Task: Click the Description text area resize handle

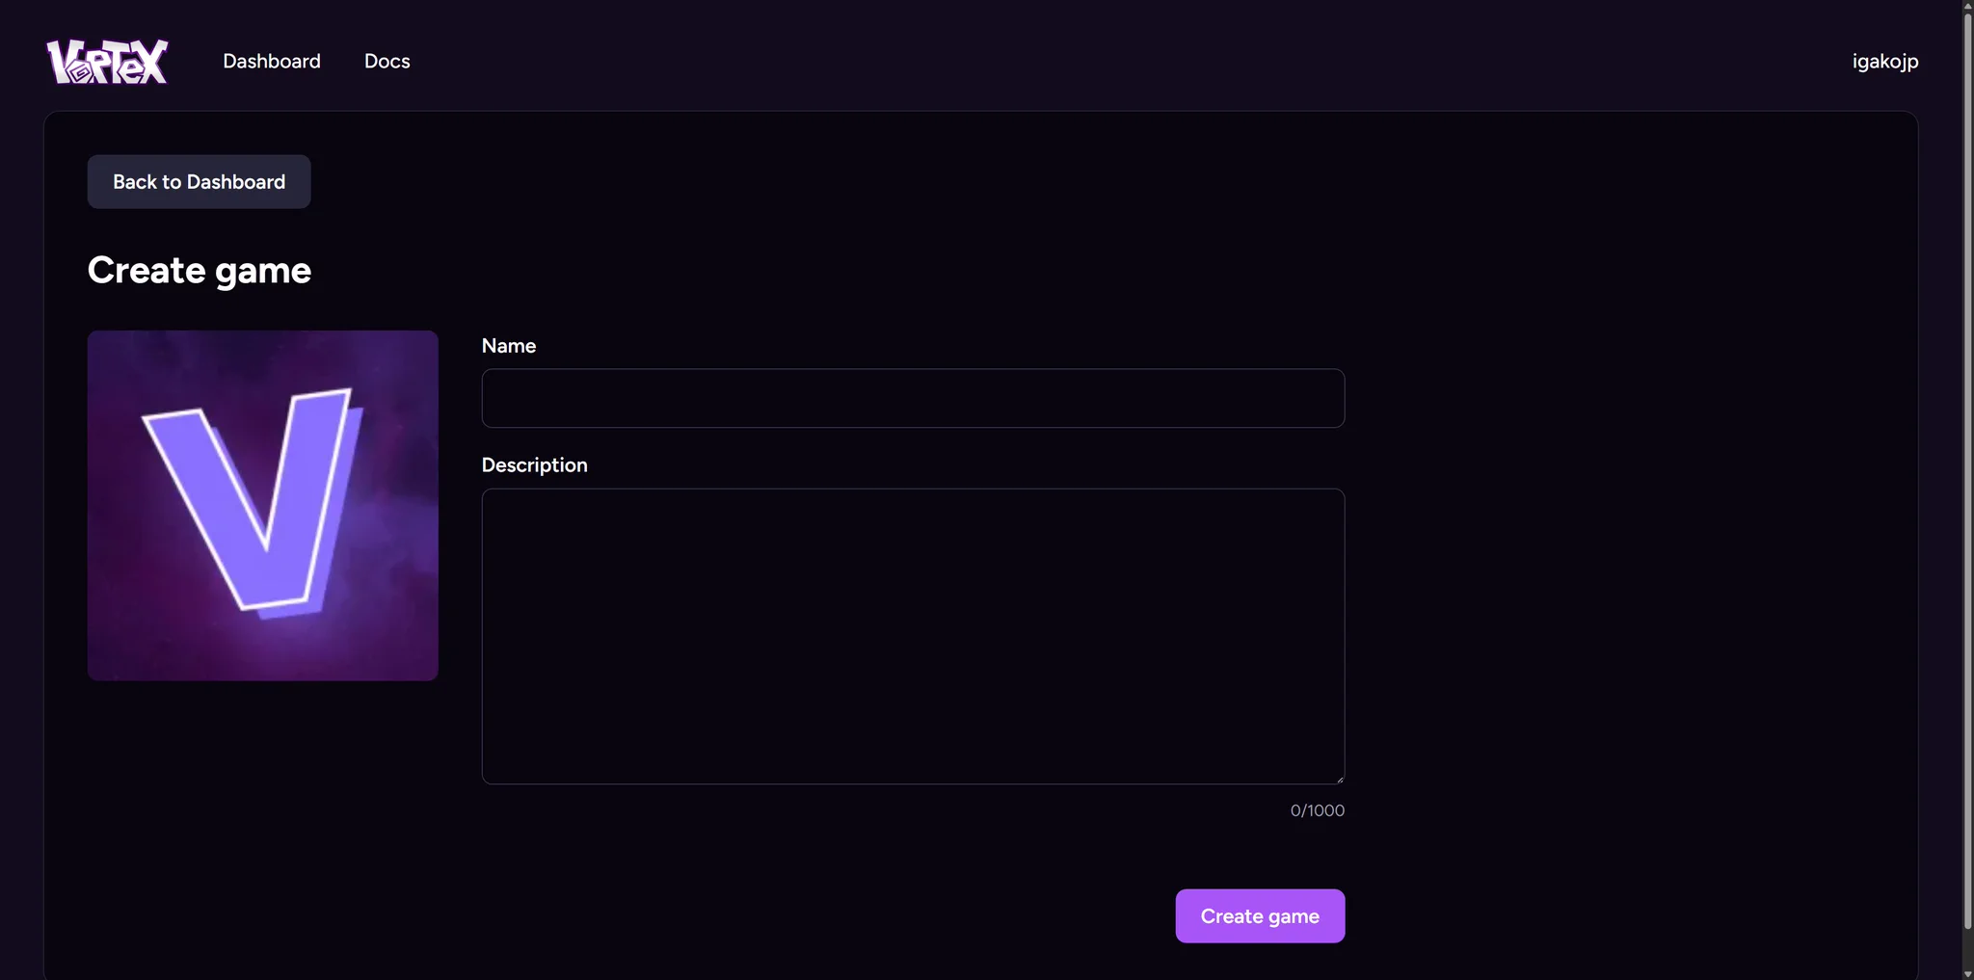Action: point(1339,779)
